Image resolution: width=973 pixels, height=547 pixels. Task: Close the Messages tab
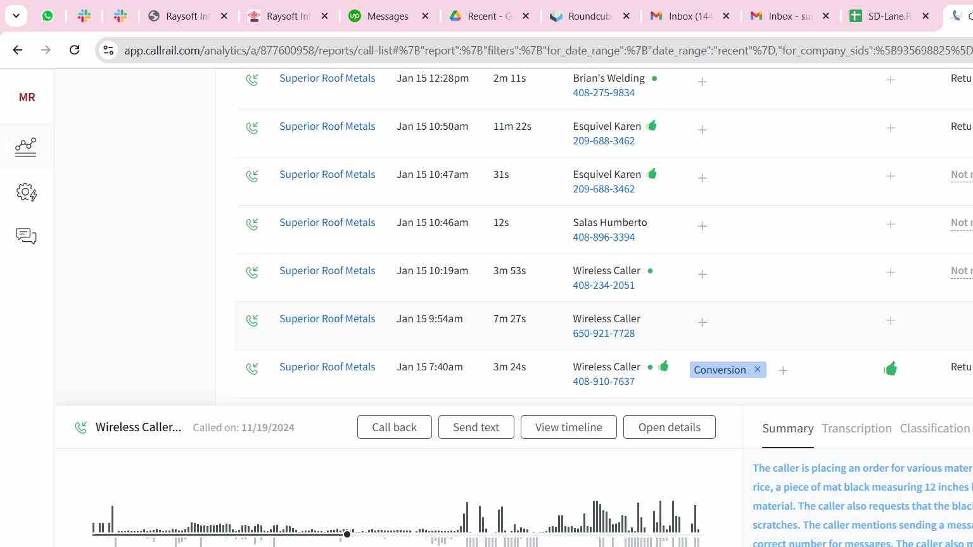[x=425, y=16]
